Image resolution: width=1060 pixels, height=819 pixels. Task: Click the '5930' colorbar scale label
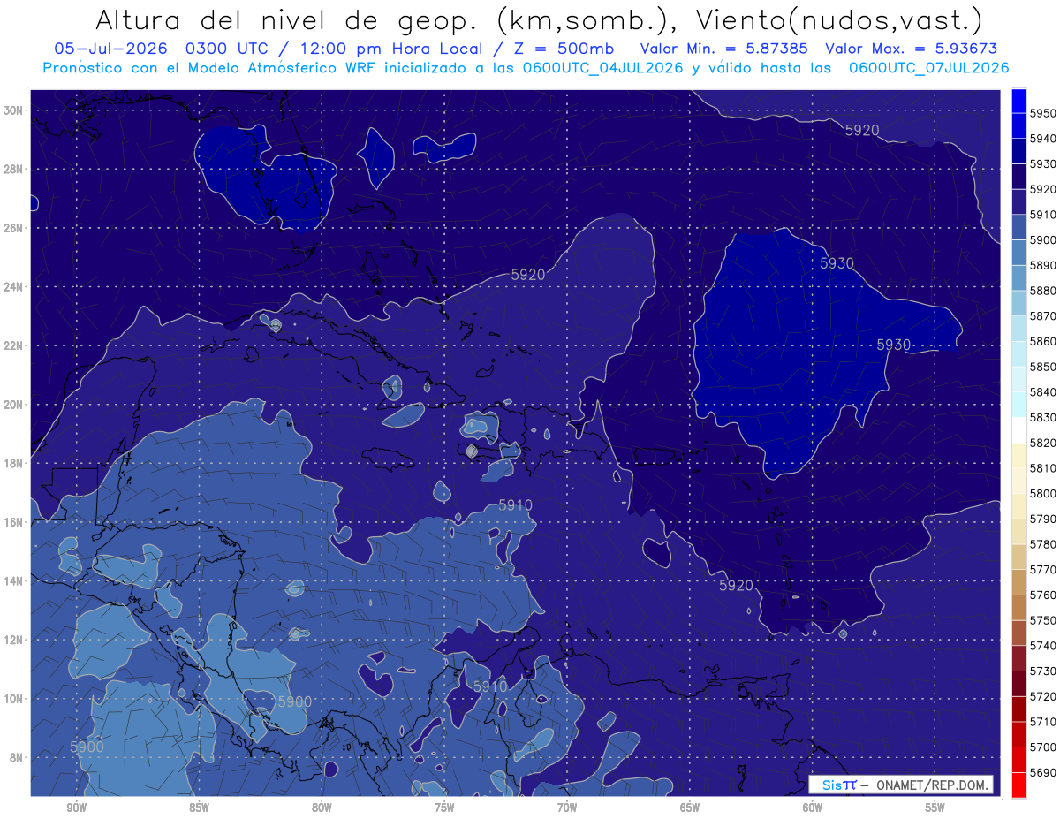(x=1042, y=163)
